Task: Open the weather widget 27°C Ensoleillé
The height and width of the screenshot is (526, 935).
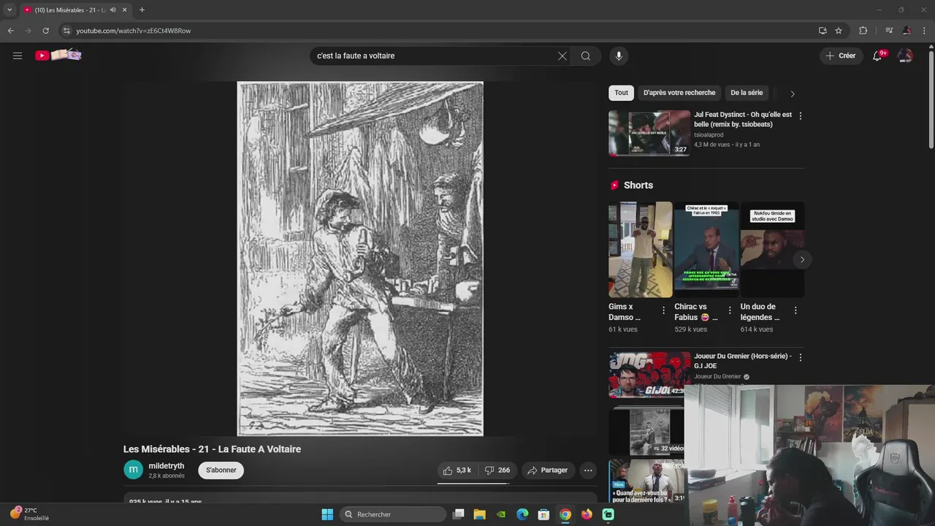Action: pyautogui.click(x=29, y=514)
